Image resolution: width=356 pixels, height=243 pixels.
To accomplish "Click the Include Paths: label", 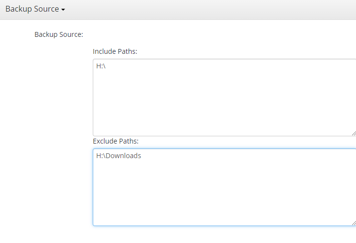I will coord(115,51).
